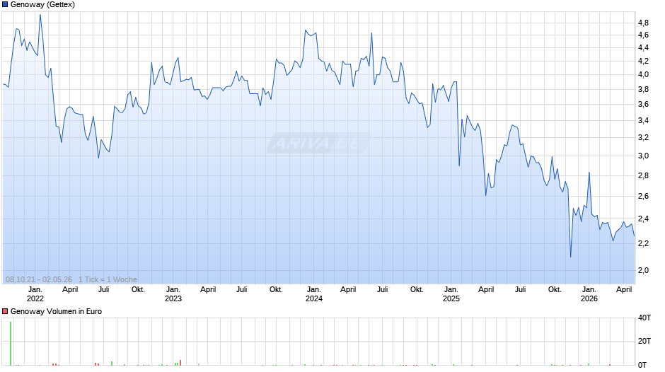Click the 'Jan. 2026' axis label
The width and height of the screenshot is (665, 372).
[589, 294]
